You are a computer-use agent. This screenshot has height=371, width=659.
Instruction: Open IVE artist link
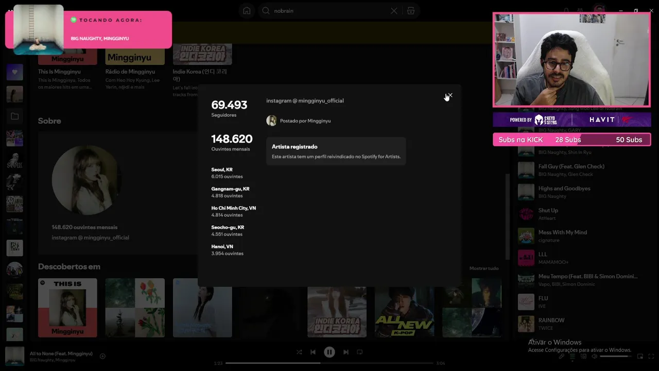[x=542, y=306]
